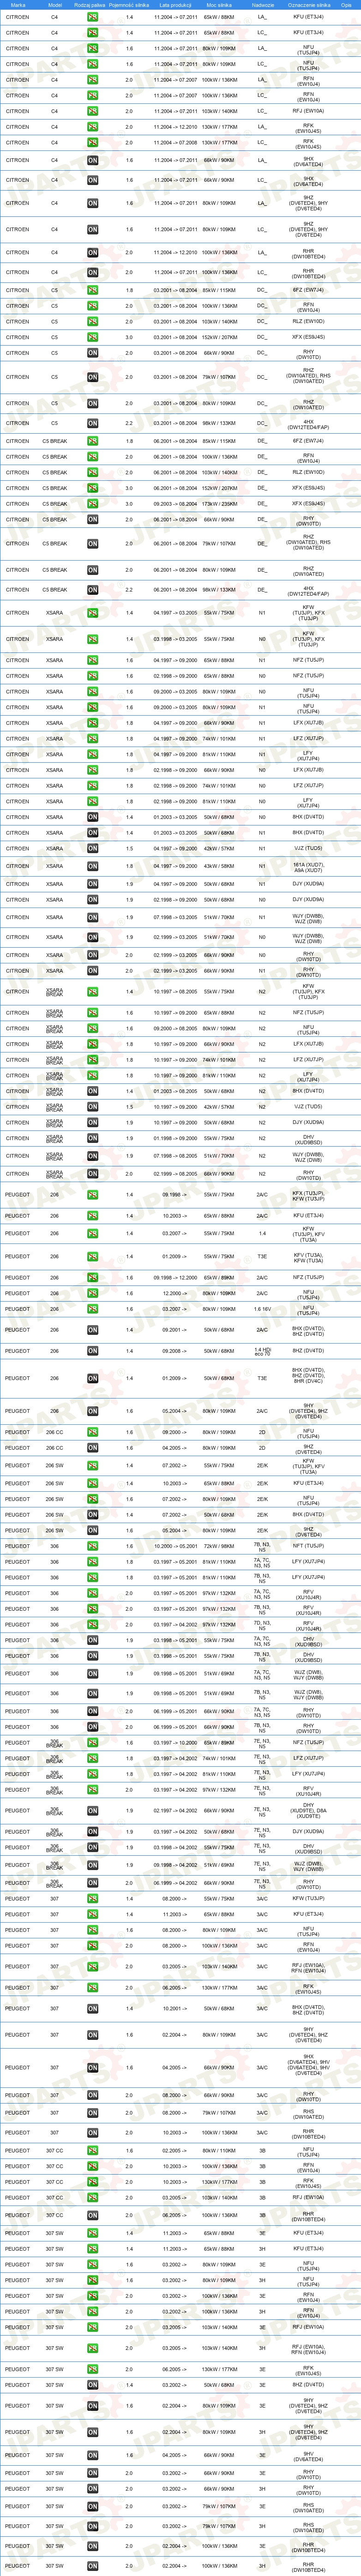Screen dimensions: 361x2576
Task: Click the Opis column header
Action: pos(346,5)
